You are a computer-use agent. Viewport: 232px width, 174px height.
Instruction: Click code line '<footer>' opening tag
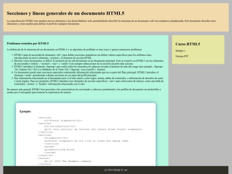pos(44,158)
